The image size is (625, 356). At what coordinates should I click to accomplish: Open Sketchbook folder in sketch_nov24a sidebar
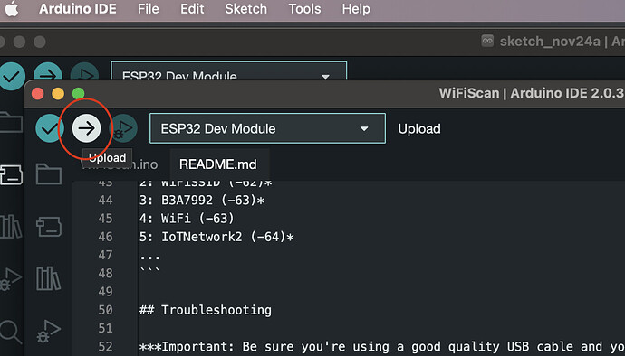(11, 122)
